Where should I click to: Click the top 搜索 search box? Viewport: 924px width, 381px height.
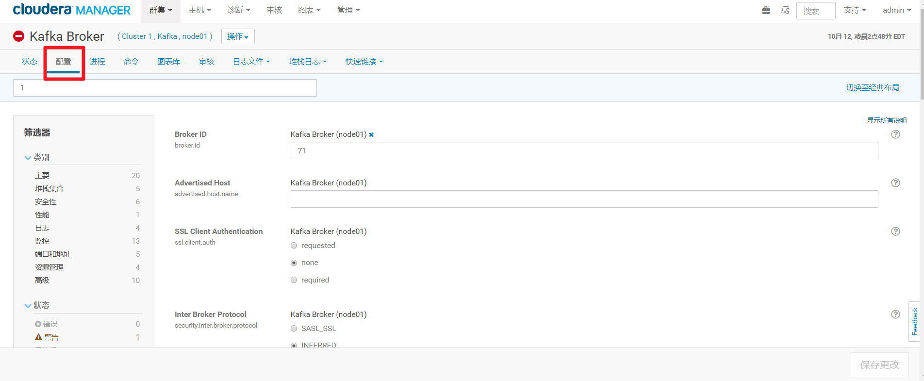point(816,11)
